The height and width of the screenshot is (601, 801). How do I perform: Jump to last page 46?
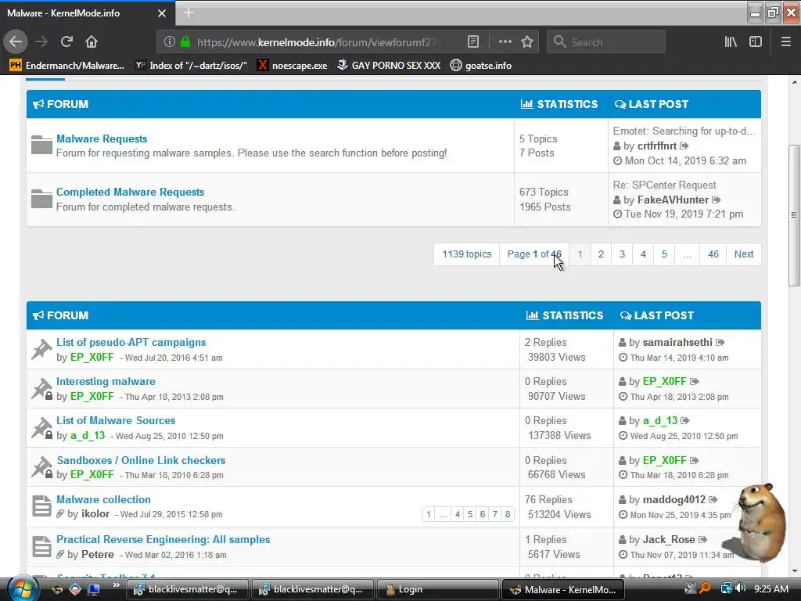click(713, 254)
